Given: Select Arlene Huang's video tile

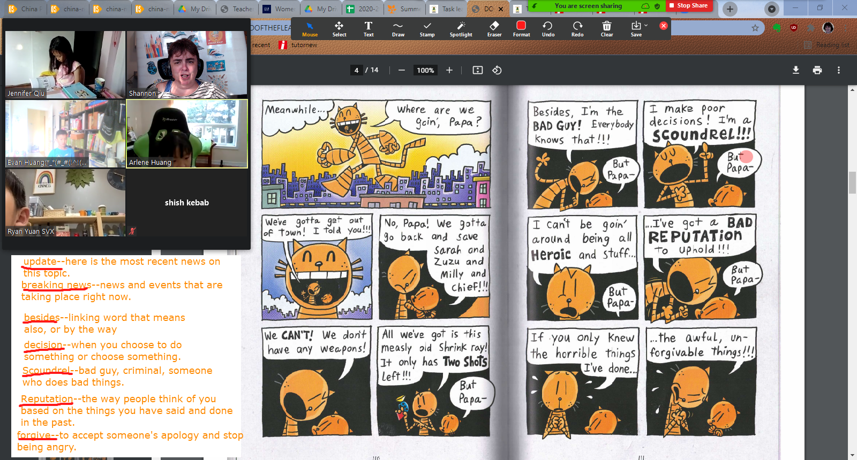Looking at the screenshot, I should click(187, 134).
